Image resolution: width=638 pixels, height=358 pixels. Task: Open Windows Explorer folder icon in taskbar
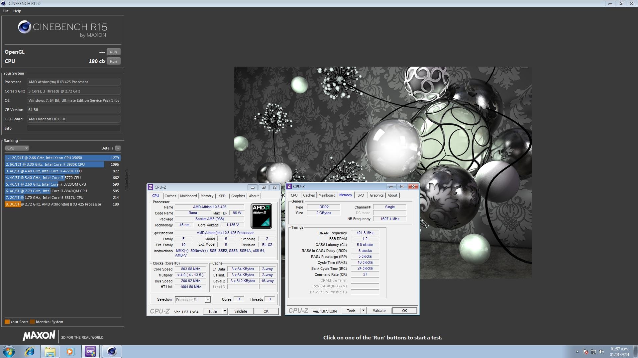pyautogui.click(x=50, y=351)
